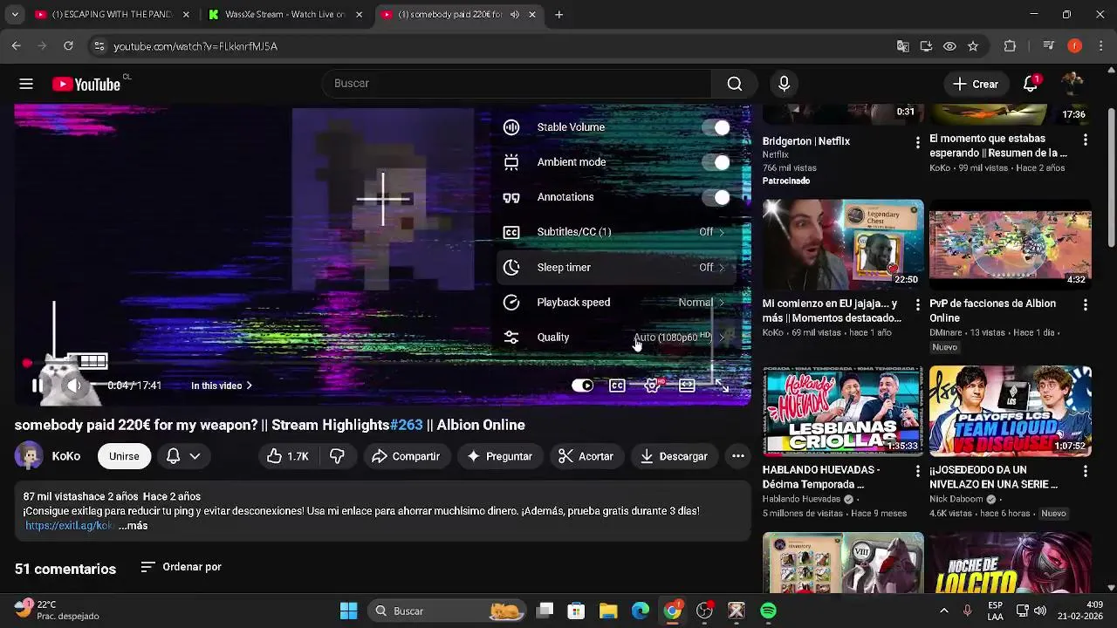Download the video with Descargar
Screen dimensions: 1117x628
pos(674,456)
